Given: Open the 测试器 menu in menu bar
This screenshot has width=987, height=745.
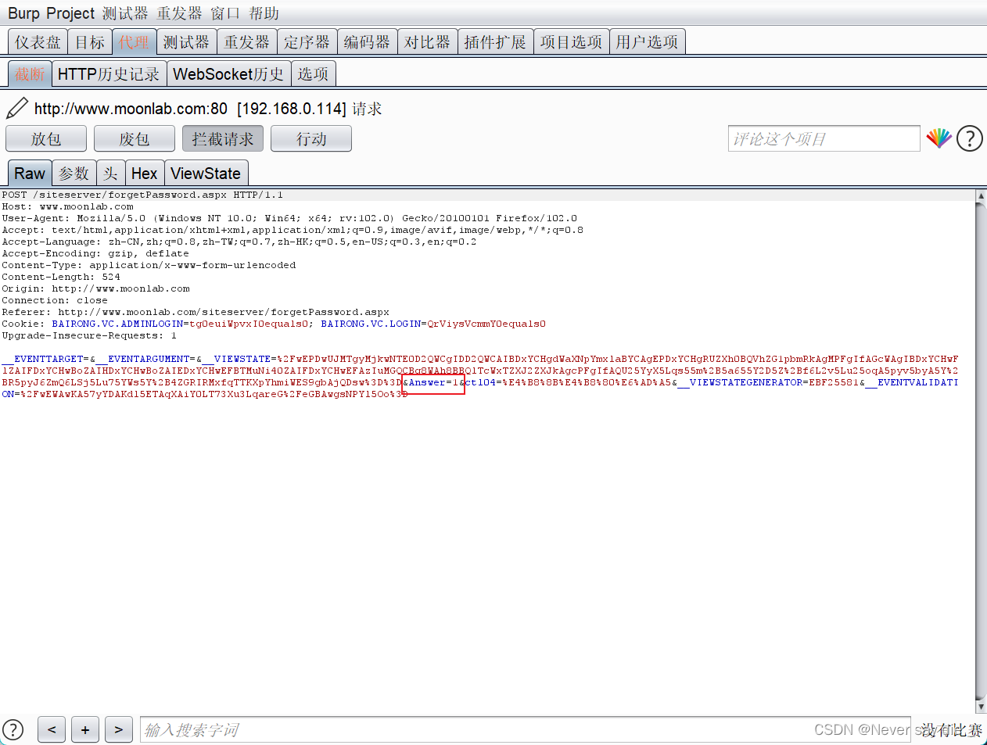Looking at the screenshot, I should coord(125,13).
